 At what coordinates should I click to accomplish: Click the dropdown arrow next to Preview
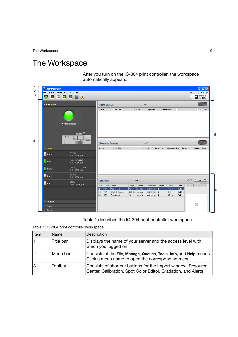pos(205,180)
